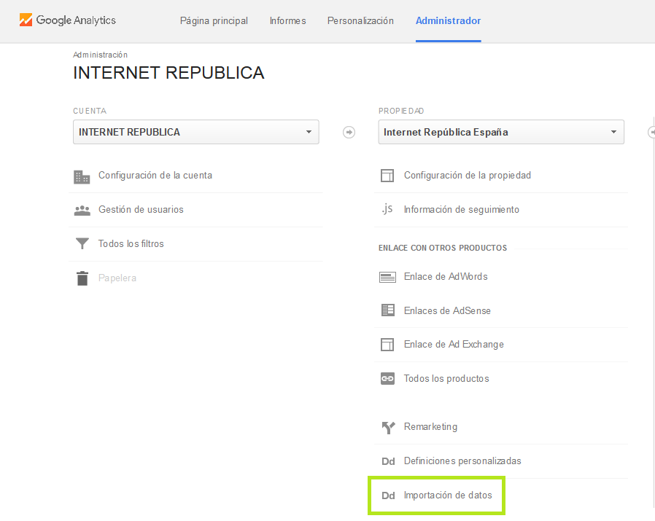
Task: Open the Personalización tab
Action: (360, 20)
